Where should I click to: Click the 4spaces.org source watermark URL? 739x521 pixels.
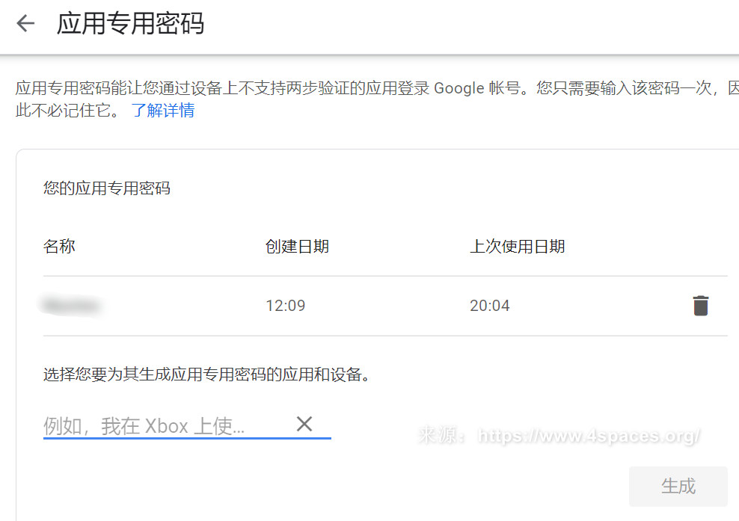[589, 436]
